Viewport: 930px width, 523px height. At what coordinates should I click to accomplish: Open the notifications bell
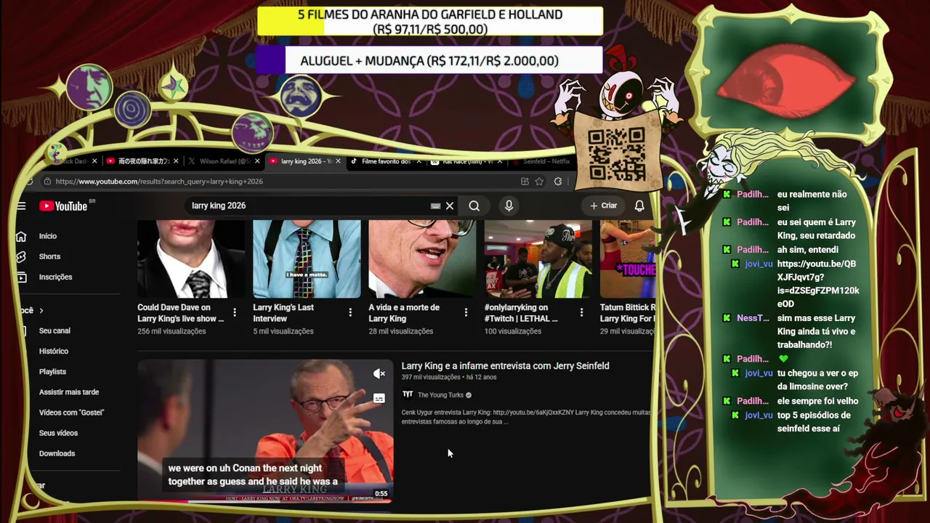[x=639, y=206]
